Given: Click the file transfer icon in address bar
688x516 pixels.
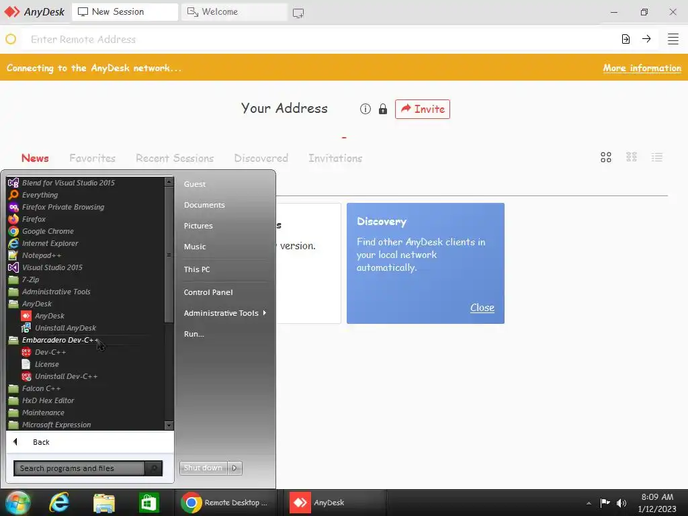Looking at the screenshot, I should tap(626, 39).
